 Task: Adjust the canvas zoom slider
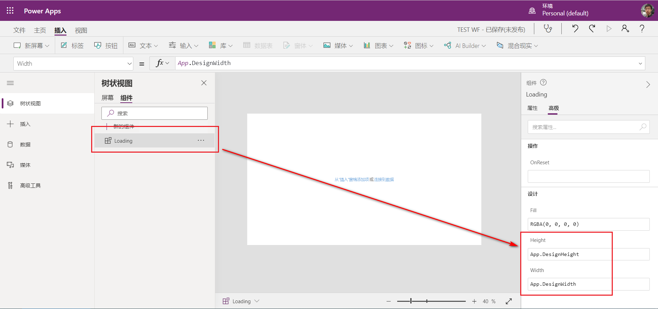click(x=431, y=301)
